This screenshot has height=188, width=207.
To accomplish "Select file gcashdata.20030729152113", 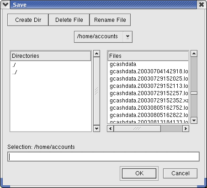I will pos(148,86).
